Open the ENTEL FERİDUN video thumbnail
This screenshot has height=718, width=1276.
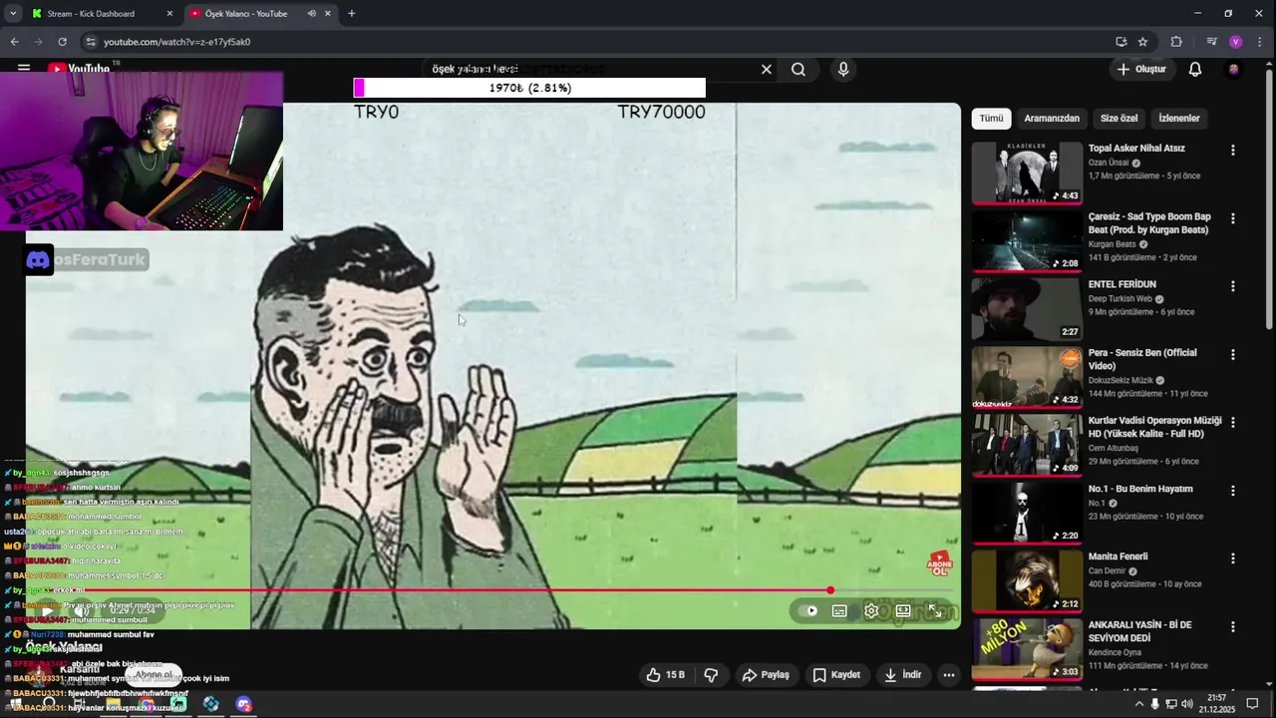tap(1027, 308)
